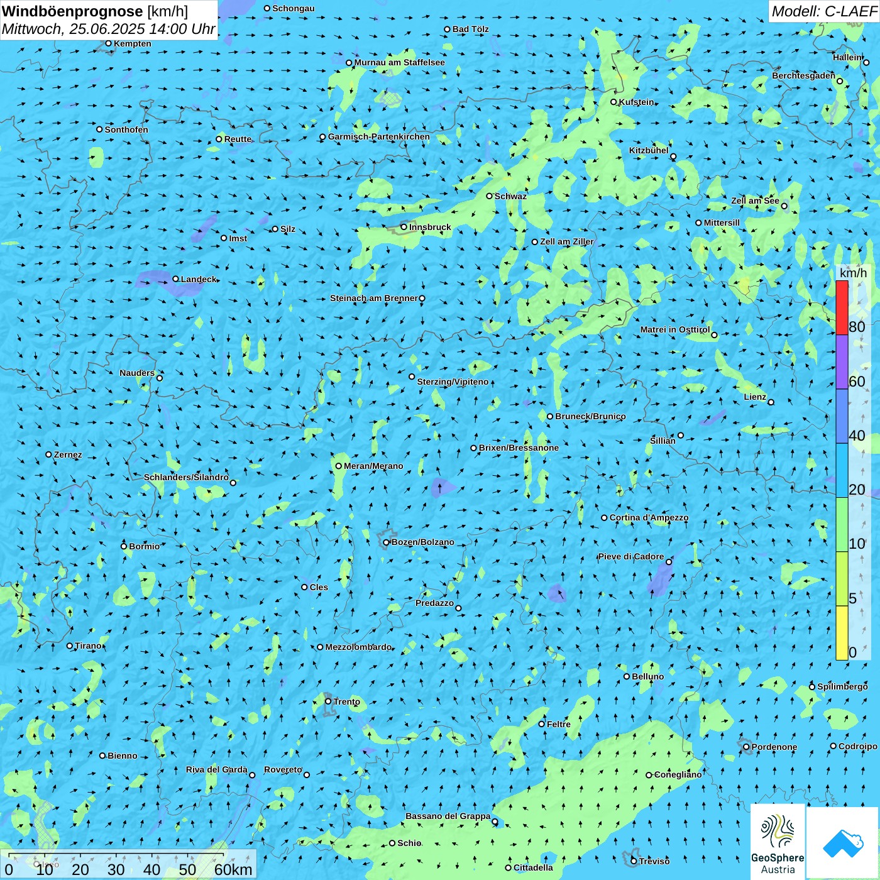Click the Bad Tölz city marker
Viewport: 880px width, 880px height.
click(x=447, y=29)
